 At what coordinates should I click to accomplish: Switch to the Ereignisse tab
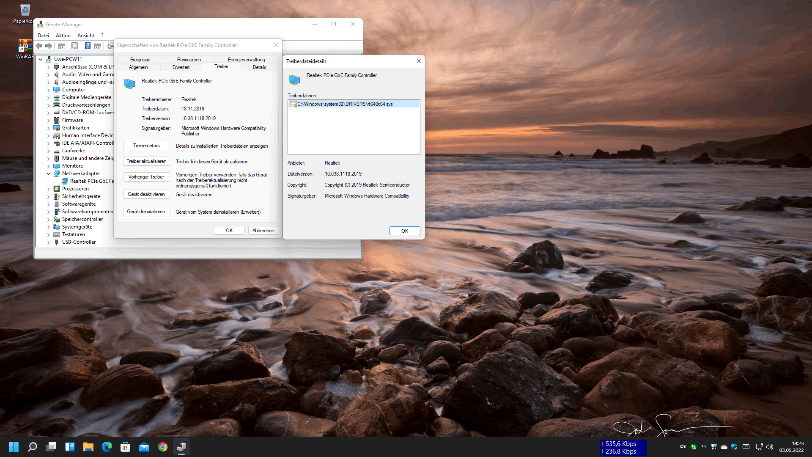pos(140,60)
